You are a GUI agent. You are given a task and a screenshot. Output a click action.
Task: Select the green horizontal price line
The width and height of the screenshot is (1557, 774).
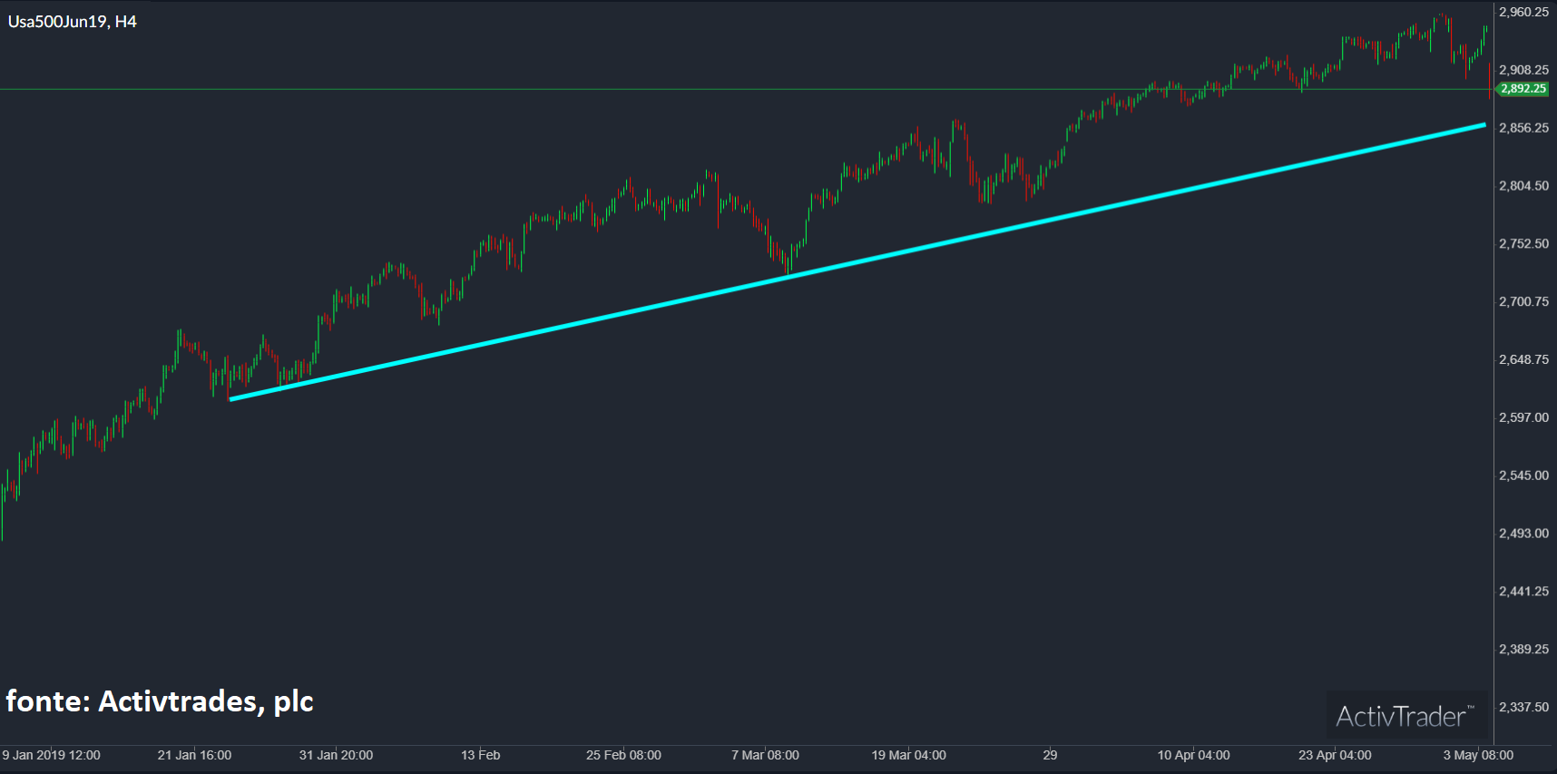coord(544,89)
